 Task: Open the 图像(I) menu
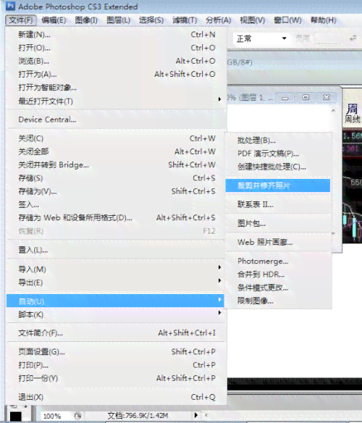click(x=86, y=20)
